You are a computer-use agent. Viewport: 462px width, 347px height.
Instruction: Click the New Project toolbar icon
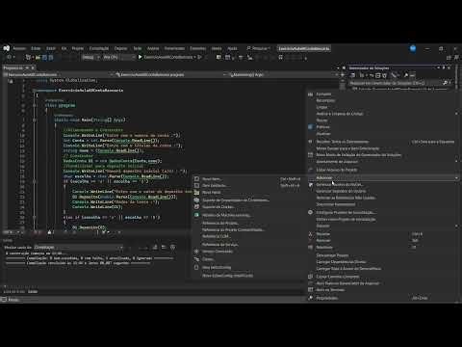[x=28, y=57]
